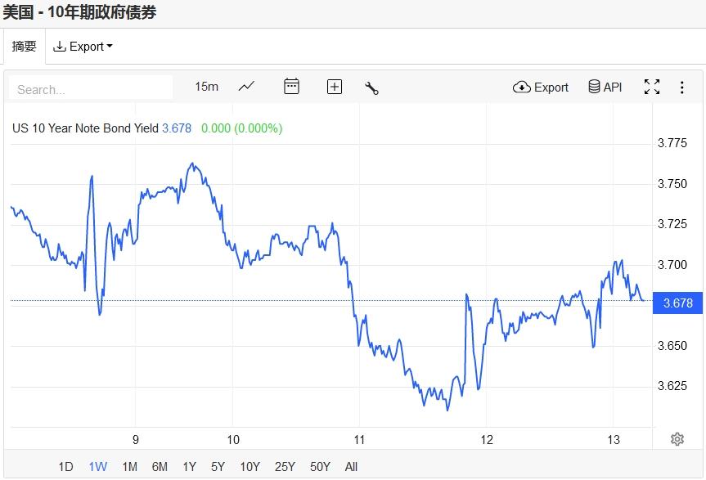
Task: Select the 1Y time range
Action: [189, 467]
